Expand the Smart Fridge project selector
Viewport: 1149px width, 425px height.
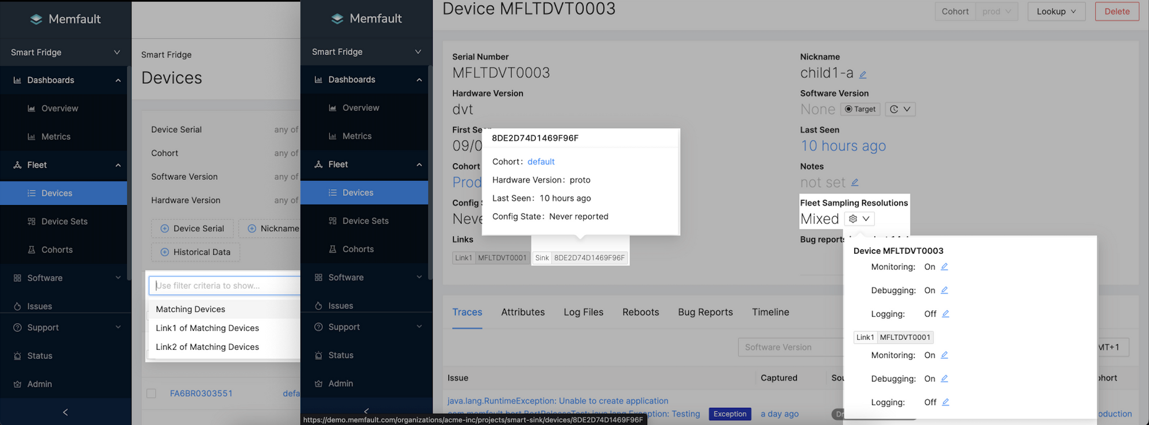pyautogui.click(x=65, y=52)
